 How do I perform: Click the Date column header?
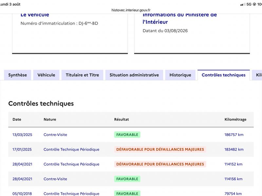[17, 119]
